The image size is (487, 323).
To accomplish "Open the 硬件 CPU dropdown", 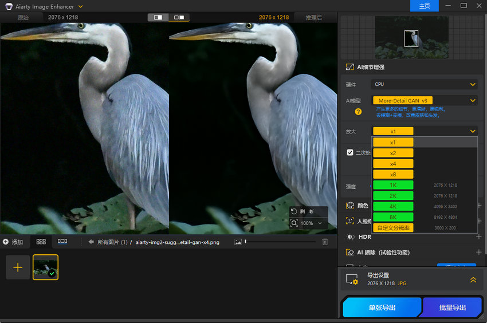I will click(x=424, y=84).
